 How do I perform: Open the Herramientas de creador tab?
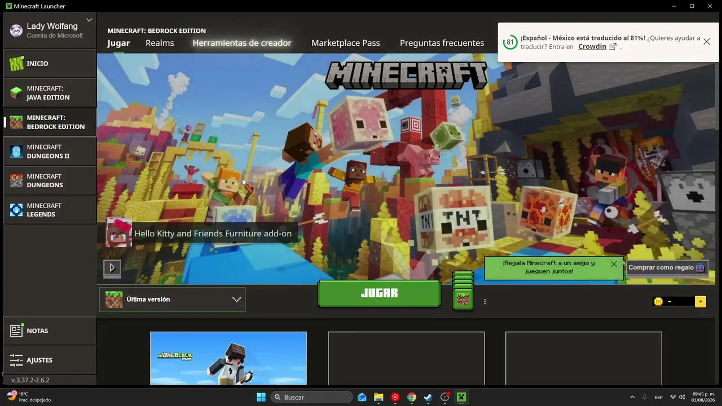(x=242, y=43)
